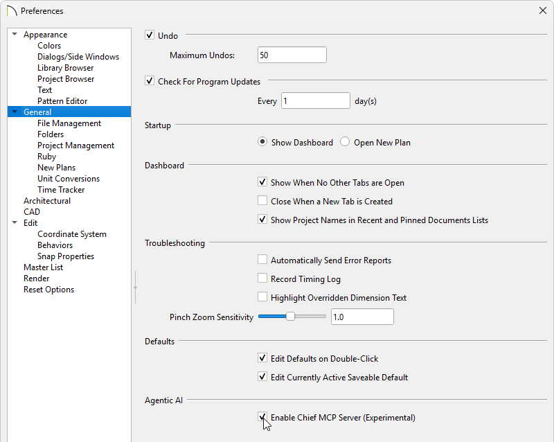Open File Management preferences
Screen dimensions: 554x442
pos(69,123)
